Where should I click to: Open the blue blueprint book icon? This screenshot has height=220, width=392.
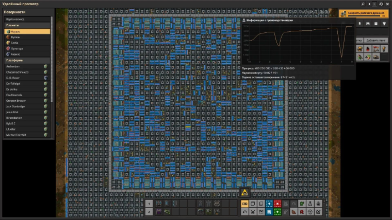click(x=269, y=212)
